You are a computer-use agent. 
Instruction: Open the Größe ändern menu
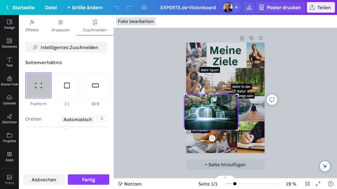pyautogui.click(x=85, y=8)
